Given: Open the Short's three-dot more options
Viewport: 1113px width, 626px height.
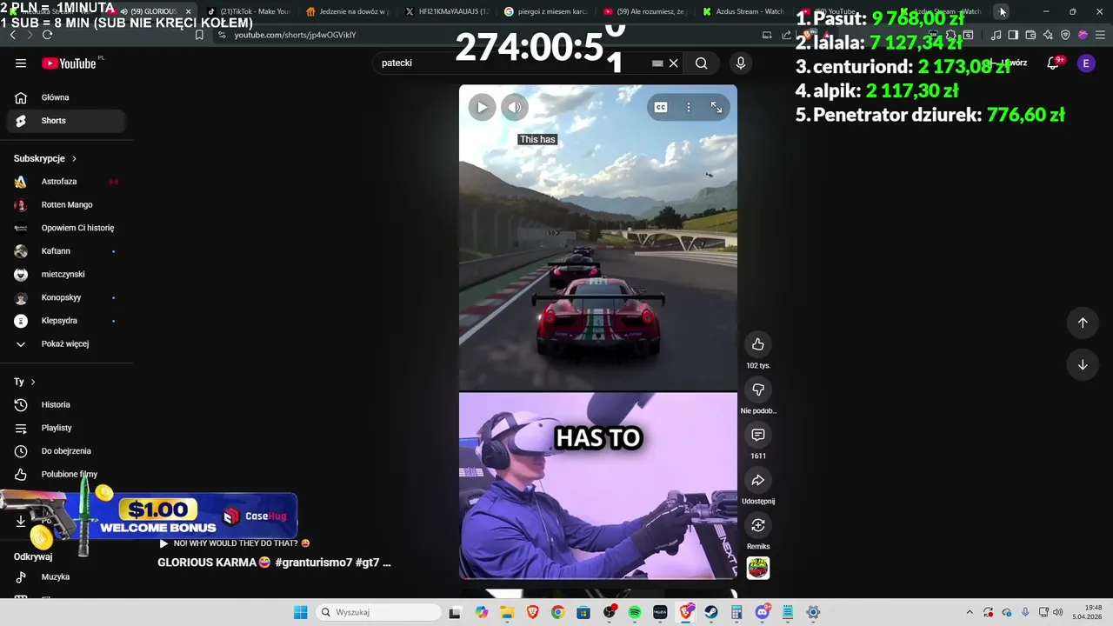Looking at the screenshot, I should [689, 107].
